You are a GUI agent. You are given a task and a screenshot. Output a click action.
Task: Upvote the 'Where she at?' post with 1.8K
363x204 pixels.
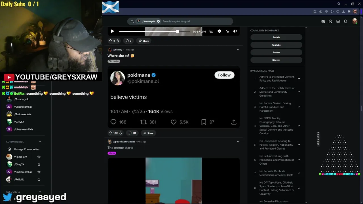click(x=111, y=133)
